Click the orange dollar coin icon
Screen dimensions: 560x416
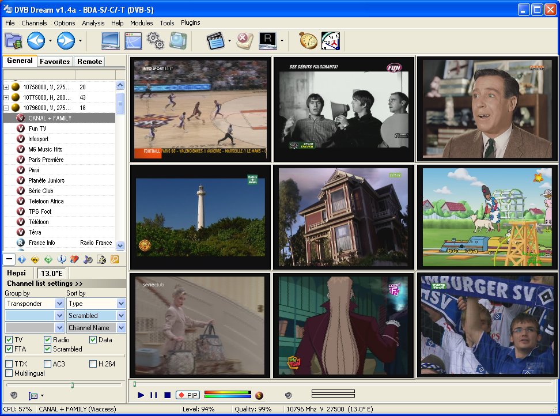[x=259, y=395]
